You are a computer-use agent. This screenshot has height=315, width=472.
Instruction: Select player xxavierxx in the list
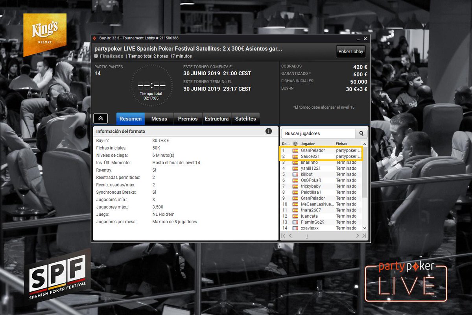(x=321, y=228)
